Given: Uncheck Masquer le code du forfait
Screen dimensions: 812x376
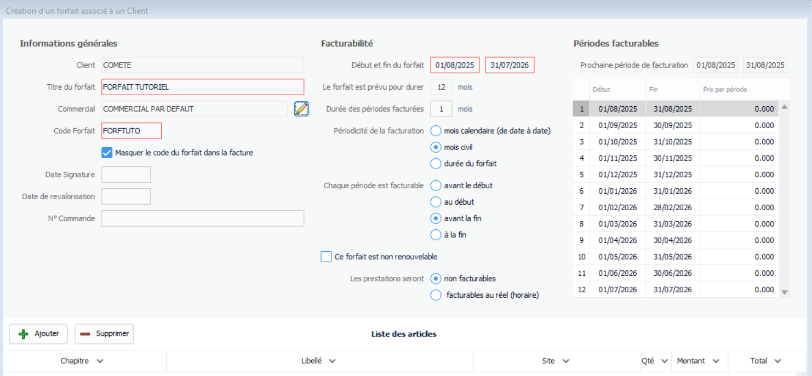Looking at the screenshot, I should pyautogui.click(x=107, y=153).
